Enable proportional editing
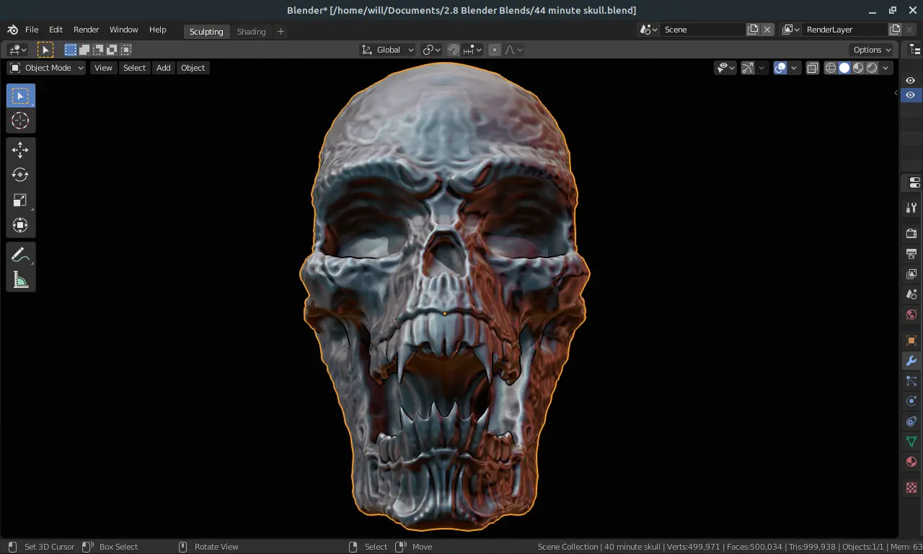The height and width of the screenshot is (554, 923). (x=495, y=50)
